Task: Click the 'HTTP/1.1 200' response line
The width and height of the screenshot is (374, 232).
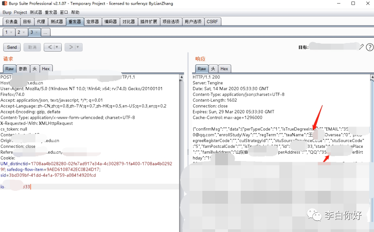Action: pos(206,77)
